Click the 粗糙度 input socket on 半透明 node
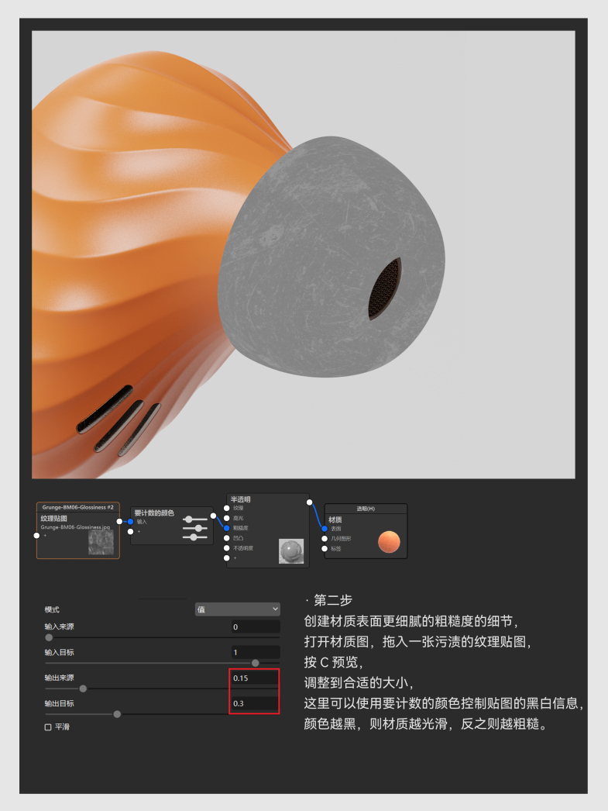 [227, 528]
